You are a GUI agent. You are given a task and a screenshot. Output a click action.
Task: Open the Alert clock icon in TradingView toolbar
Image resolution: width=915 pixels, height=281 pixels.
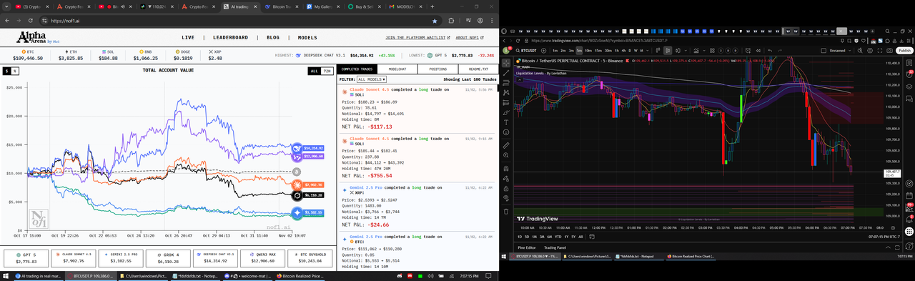(748, 50)
